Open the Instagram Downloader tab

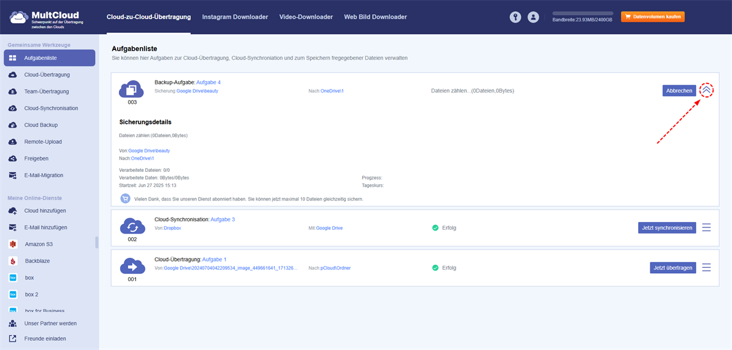pyautogui.click(x=235, y=17)
